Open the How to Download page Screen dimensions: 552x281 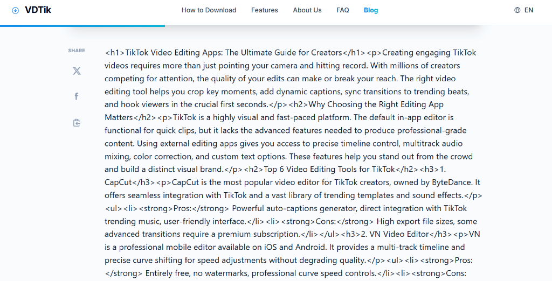point(209,10)
